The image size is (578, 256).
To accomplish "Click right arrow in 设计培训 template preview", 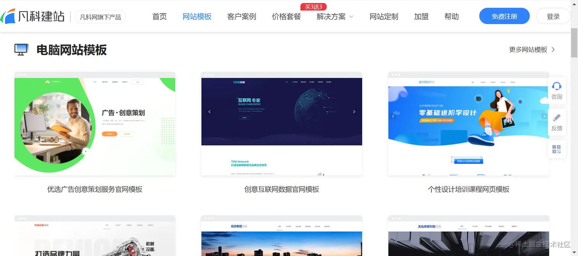I will (x=544, y=116).
